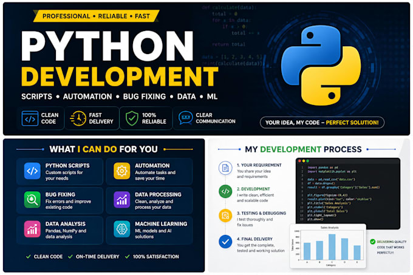Click the AUTOMATION word in subtitle line
This screenshot has width=413, height=275.
click(x=87, y=97)
